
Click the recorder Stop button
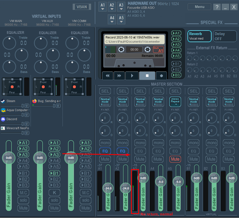pos(147,76)
